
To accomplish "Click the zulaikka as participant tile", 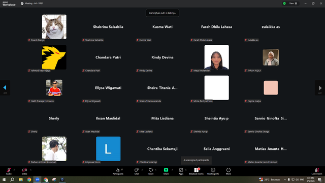I will [271, 27].
